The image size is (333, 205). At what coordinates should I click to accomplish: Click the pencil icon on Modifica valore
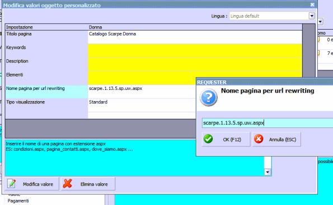[11, 184]
